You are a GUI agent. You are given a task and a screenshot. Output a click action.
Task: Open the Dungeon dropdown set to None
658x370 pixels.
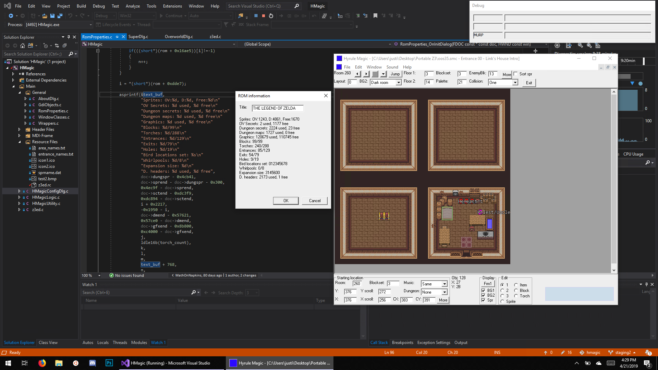(444, 292)
